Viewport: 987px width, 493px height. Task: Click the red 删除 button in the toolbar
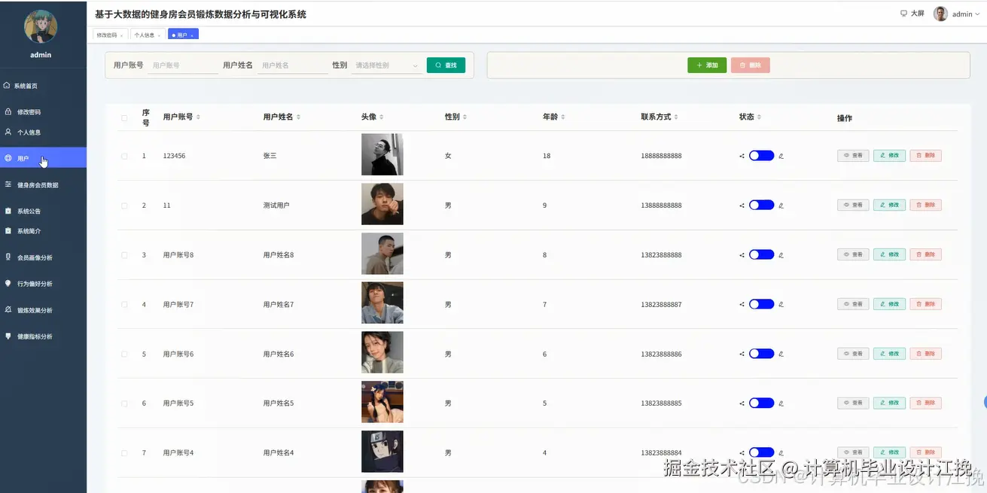pos(750,65)
